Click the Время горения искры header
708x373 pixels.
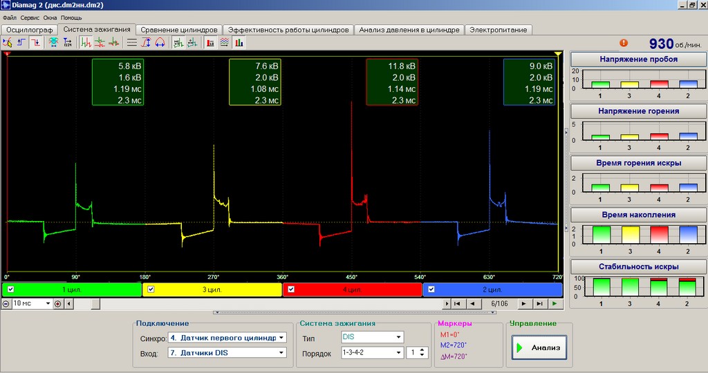pyautogui.click(x=638, y=163)
